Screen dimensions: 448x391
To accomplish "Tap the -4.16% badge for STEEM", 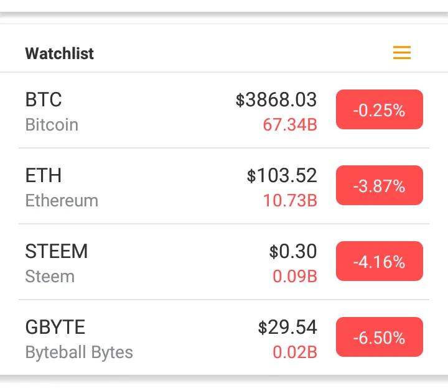I will [x=380, y=261].
